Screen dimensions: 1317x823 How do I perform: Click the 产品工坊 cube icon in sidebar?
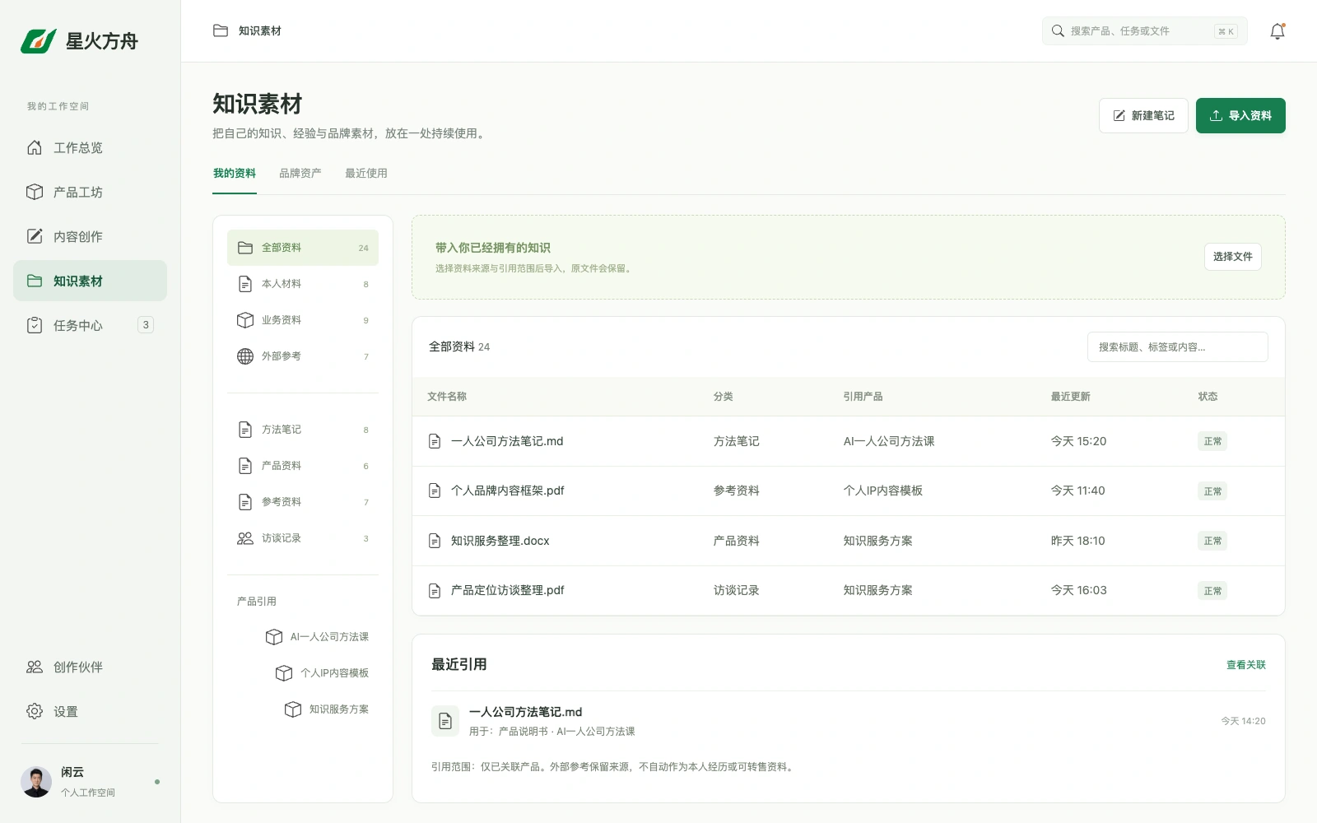click(35, 193)
